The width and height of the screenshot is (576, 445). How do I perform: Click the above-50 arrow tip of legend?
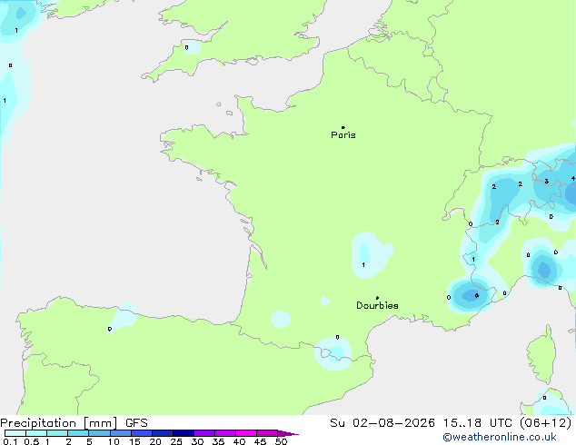[x=288, y=433]
